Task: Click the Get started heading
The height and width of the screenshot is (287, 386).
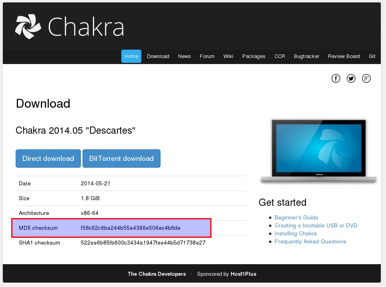Action: tap(282, 203)
